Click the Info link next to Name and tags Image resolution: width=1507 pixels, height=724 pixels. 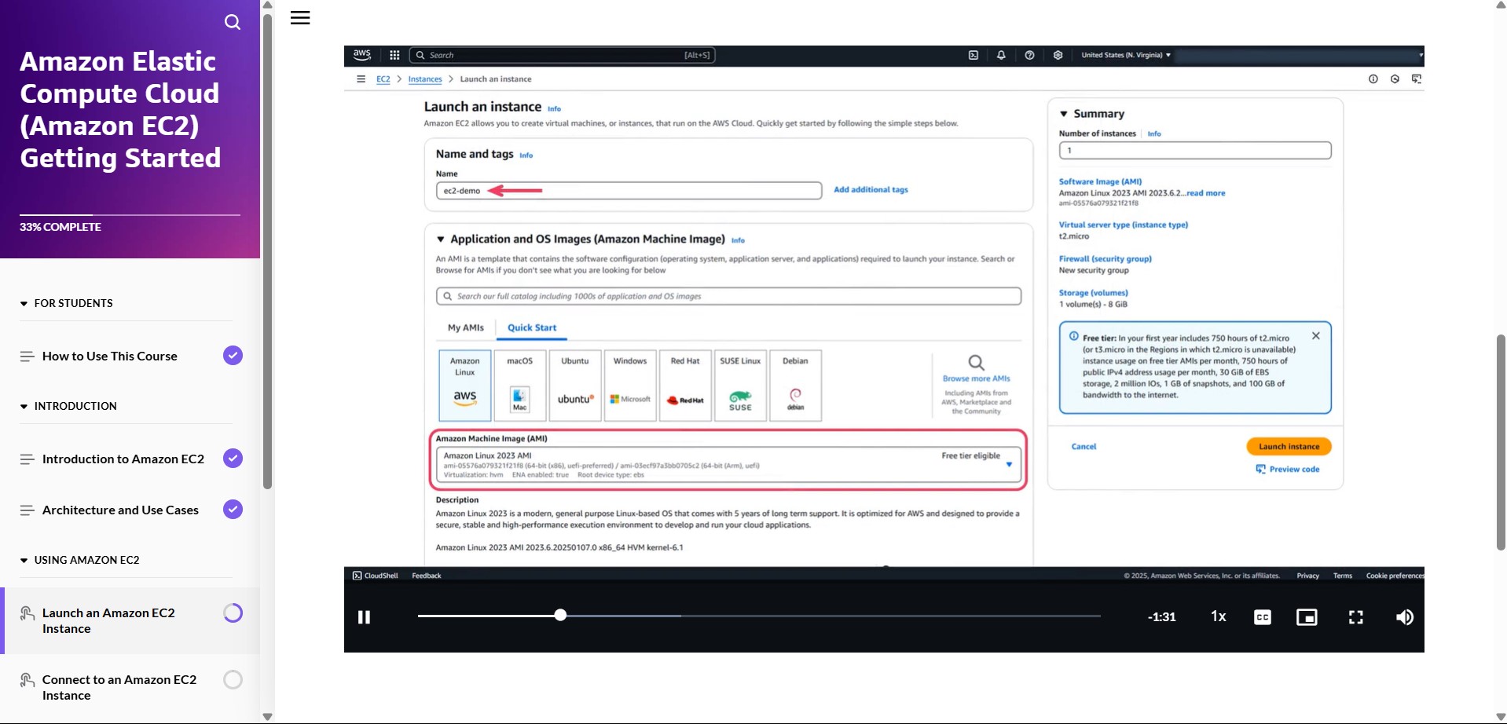point(526,155)
